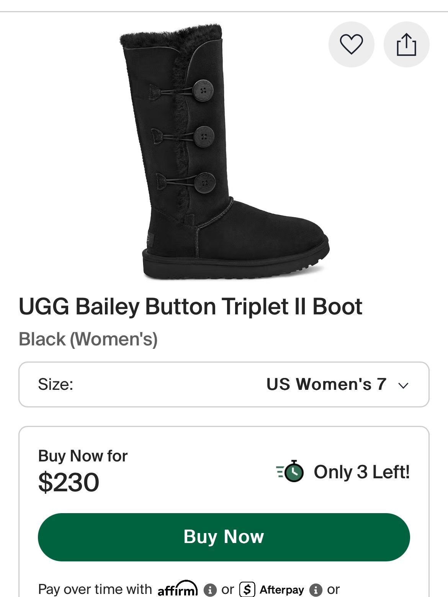View the black boot product photo
The height and width of the screenshot is (597, 448).
pyautogui.click(x=224, y=153)
